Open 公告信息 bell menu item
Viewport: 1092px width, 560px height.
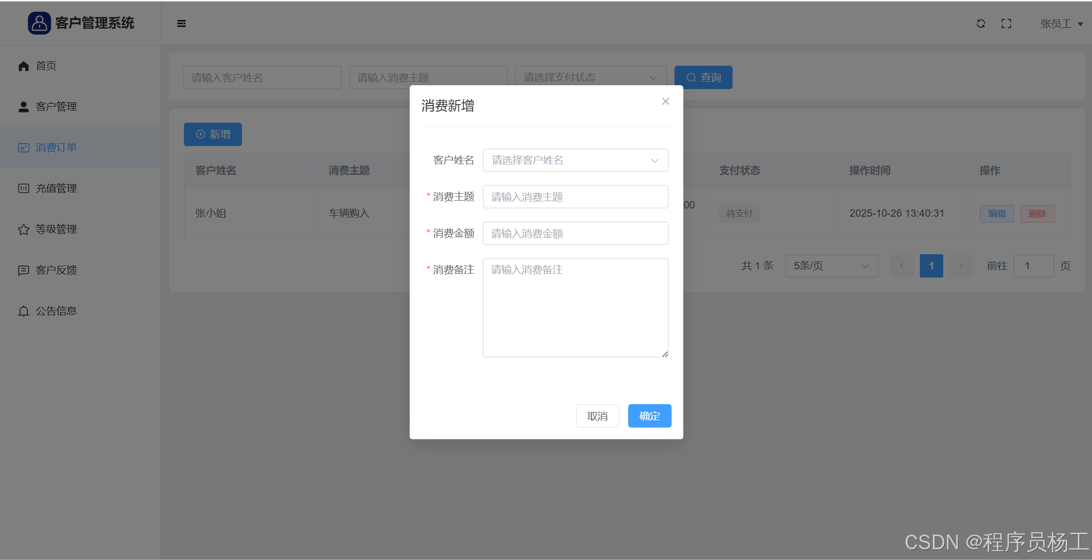(x=56, y=311)
